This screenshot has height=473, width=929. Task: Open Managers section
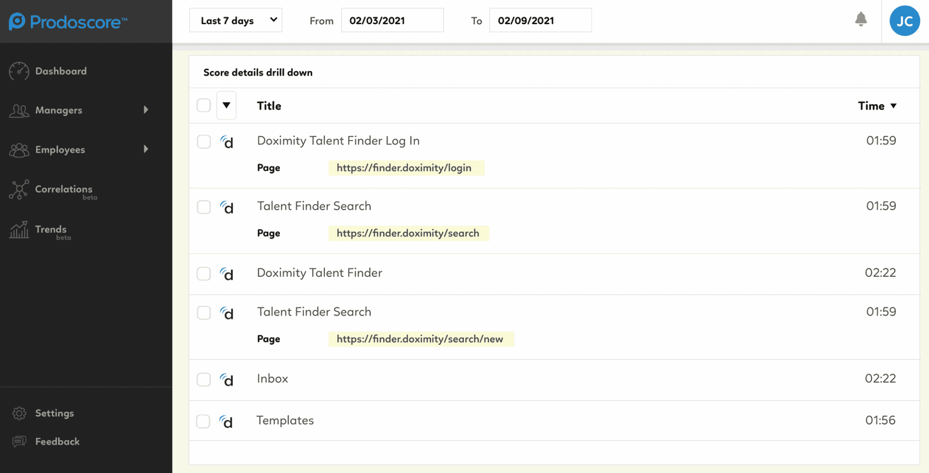pos(59,110)
